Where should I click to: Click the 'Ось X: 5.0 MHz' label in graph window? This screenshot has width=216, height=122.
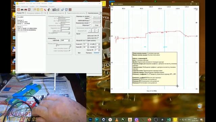[152, 91]
